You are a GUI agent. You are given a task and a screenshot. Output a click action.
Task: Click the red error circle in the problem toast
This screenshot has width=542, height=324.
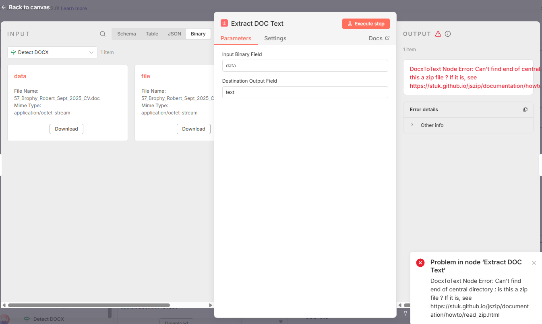(x=420, y=262)
